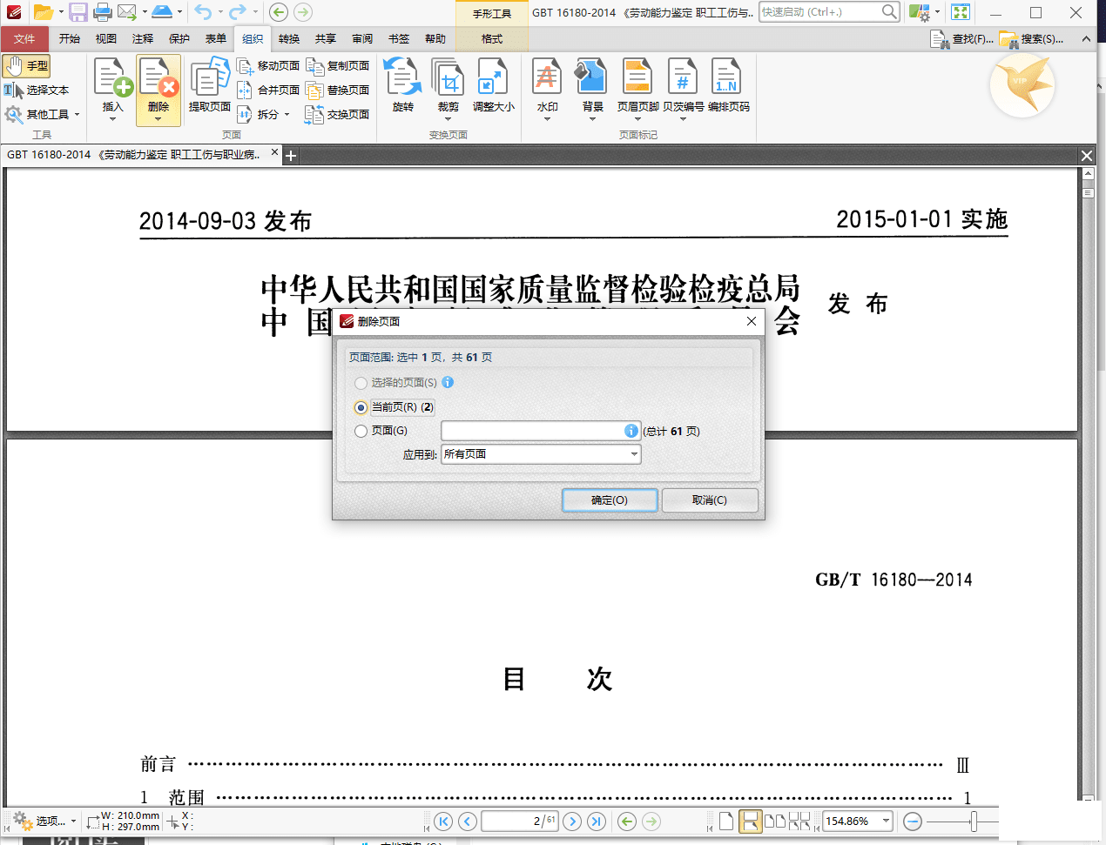
Task: Activate Select Text (选择文本) tool
Action: click(x=37, y=91)
